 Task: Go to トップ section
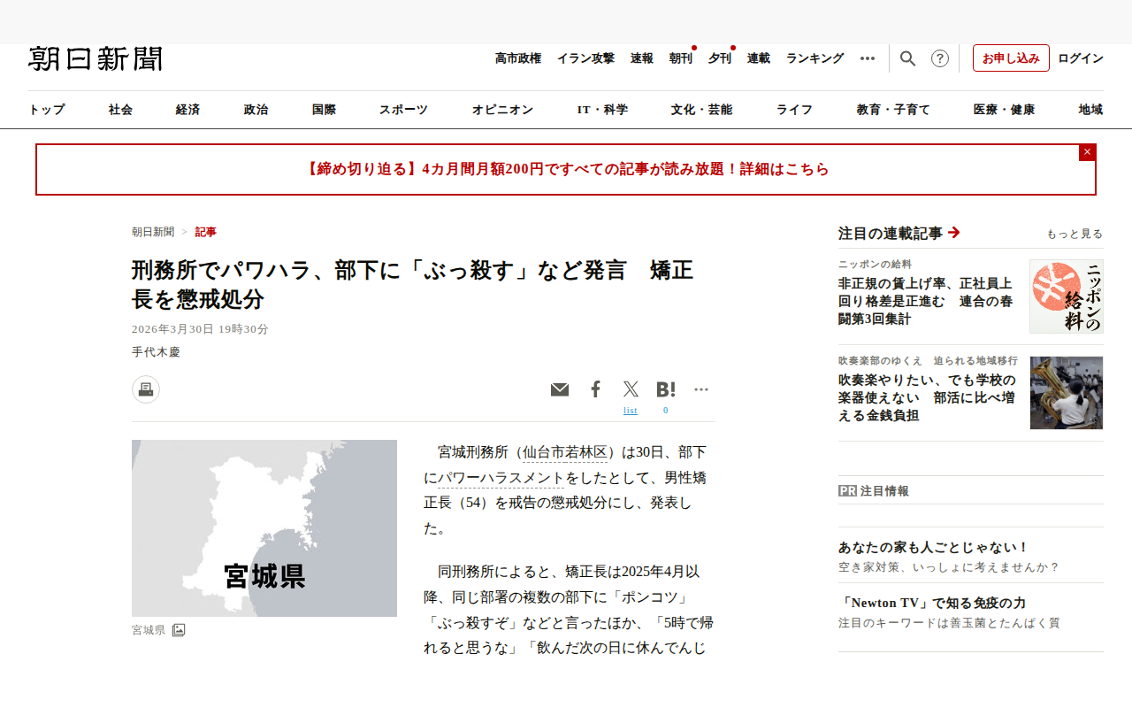[x=47, y=110]
